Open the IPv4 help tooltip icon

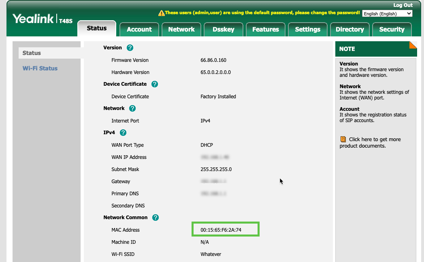pyautogui.click(x=123, y=133)
